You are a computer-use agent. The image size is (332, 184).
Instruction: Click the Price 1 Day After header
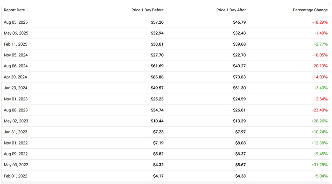[231, 10]
